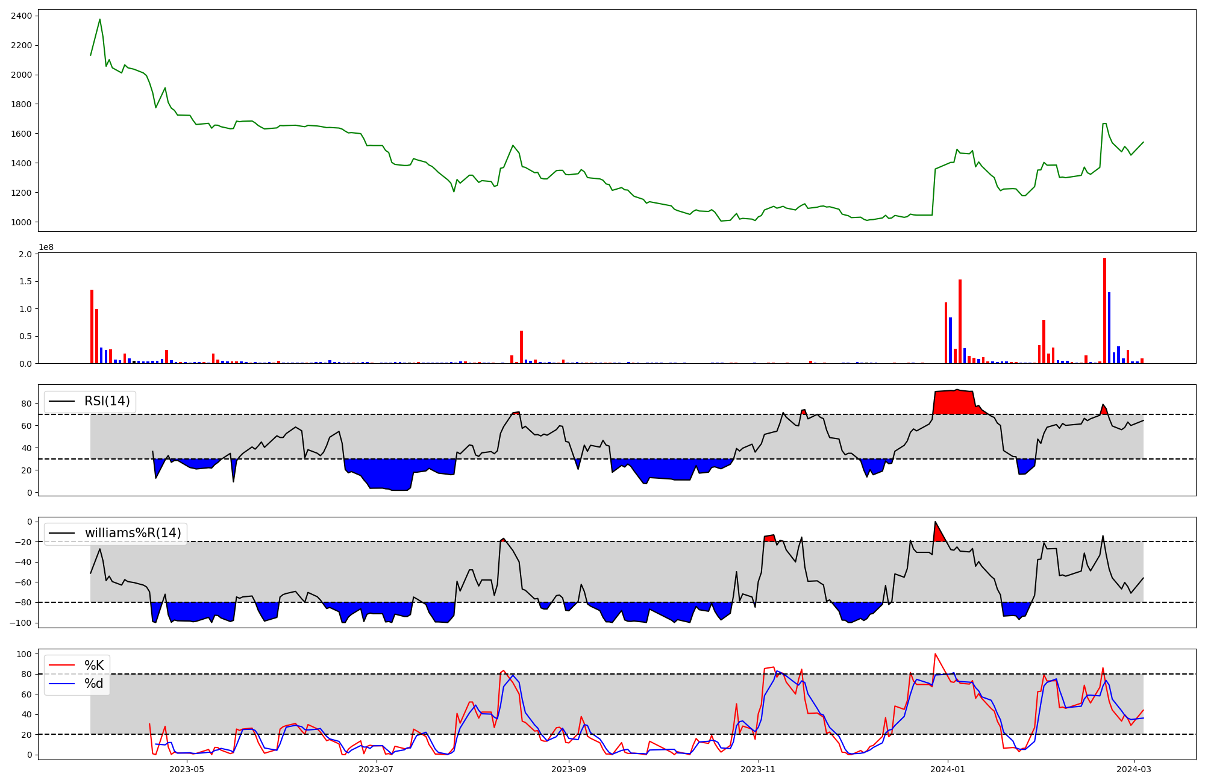
Task: Click the 2023-09 x-axis date label
Action: [x=569, y=769]
